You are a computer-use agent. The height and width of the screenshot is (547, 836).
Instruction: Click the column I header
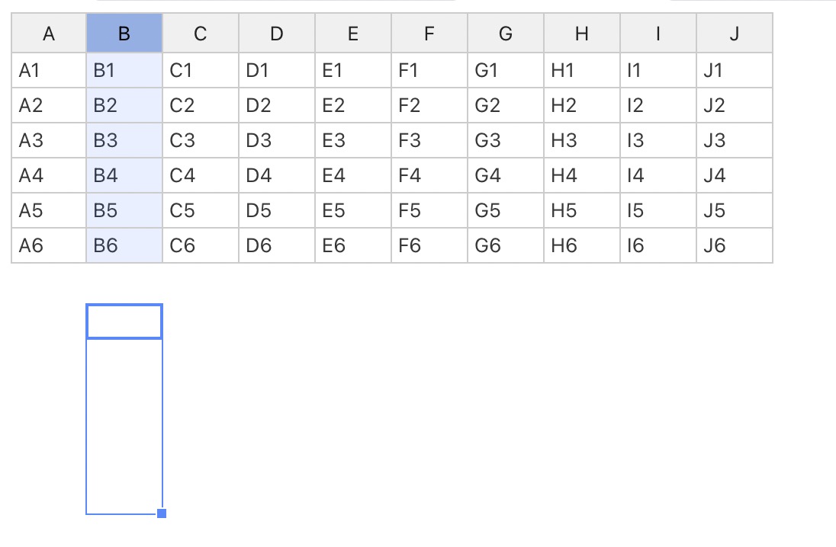click(x=658, y=34)
